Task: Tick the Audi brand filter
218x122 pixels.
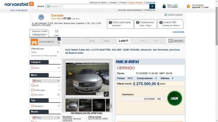Action: coord(32,85)
